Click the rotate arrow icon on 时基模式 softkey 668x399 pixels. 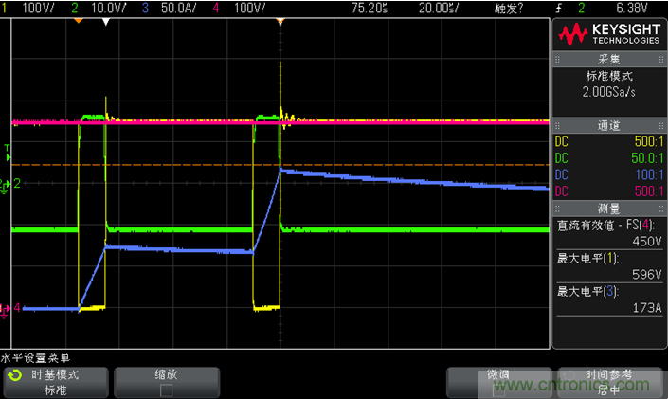[x=14, y=376]
